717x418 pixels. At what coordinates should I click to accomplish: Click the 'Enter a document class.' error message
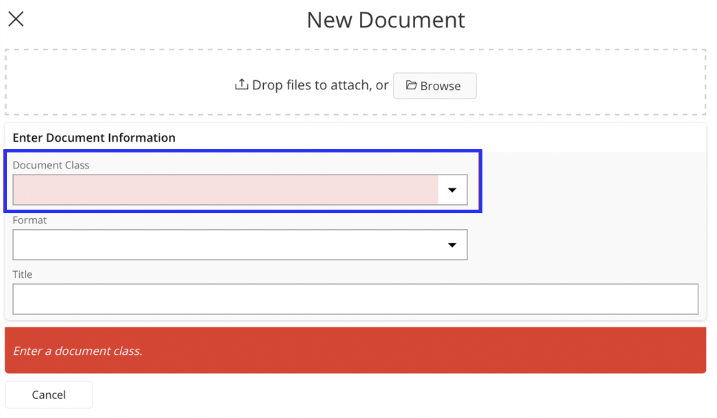point(77,351)
